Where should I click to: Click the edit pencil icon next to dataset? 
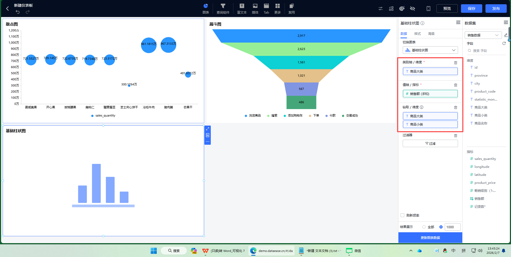tap(506, 35)
